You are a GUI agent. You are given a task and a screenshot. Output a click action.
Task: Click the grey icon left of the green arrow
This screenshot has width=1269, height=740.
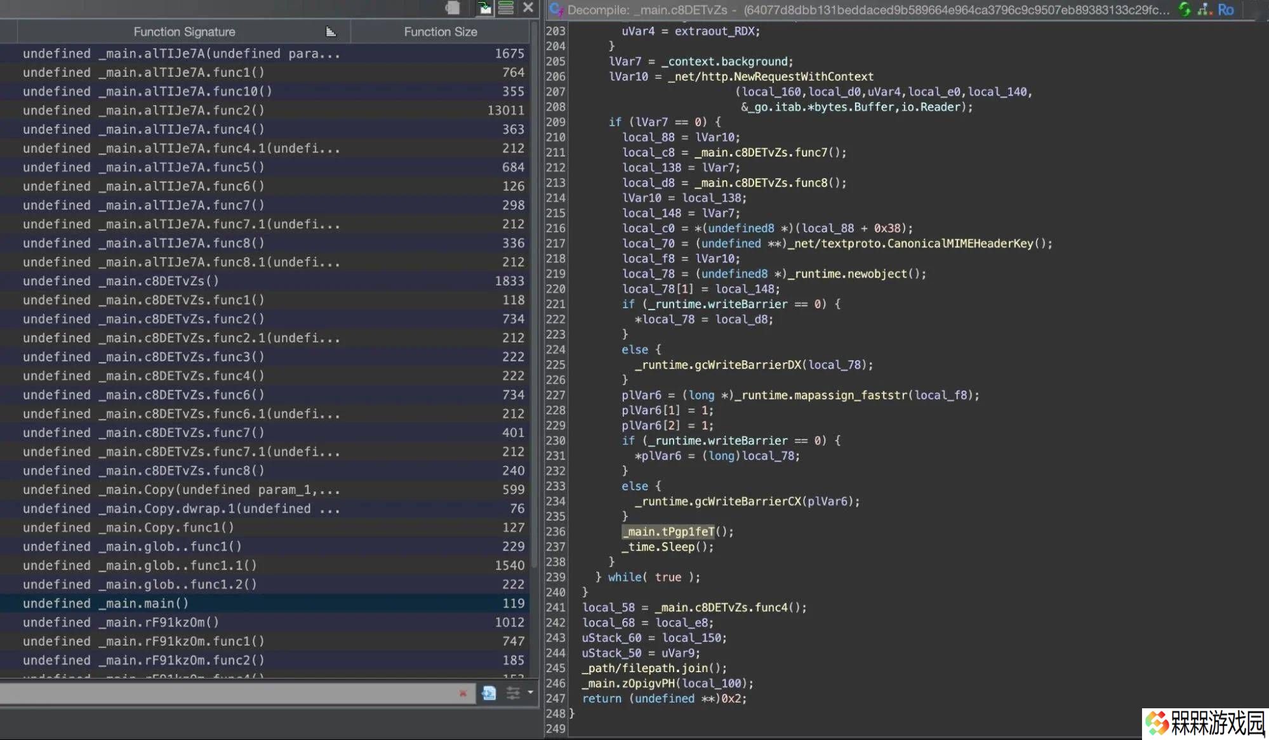tap(453, 8)
